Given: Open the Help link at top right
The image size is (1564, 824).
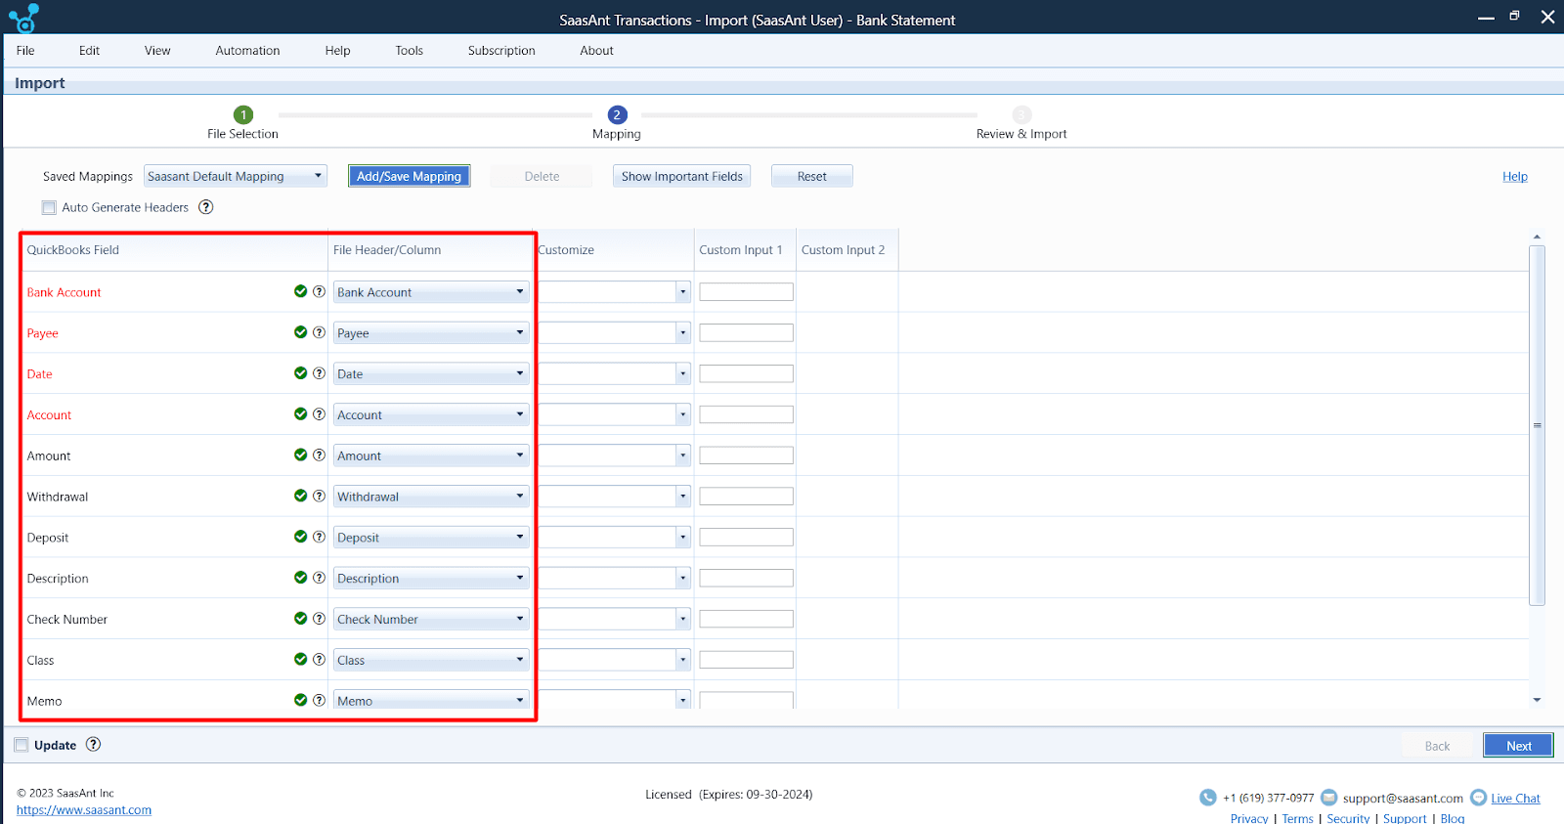Looking at the screenshot, I should pyautogui.click(x=1514, y=177).
